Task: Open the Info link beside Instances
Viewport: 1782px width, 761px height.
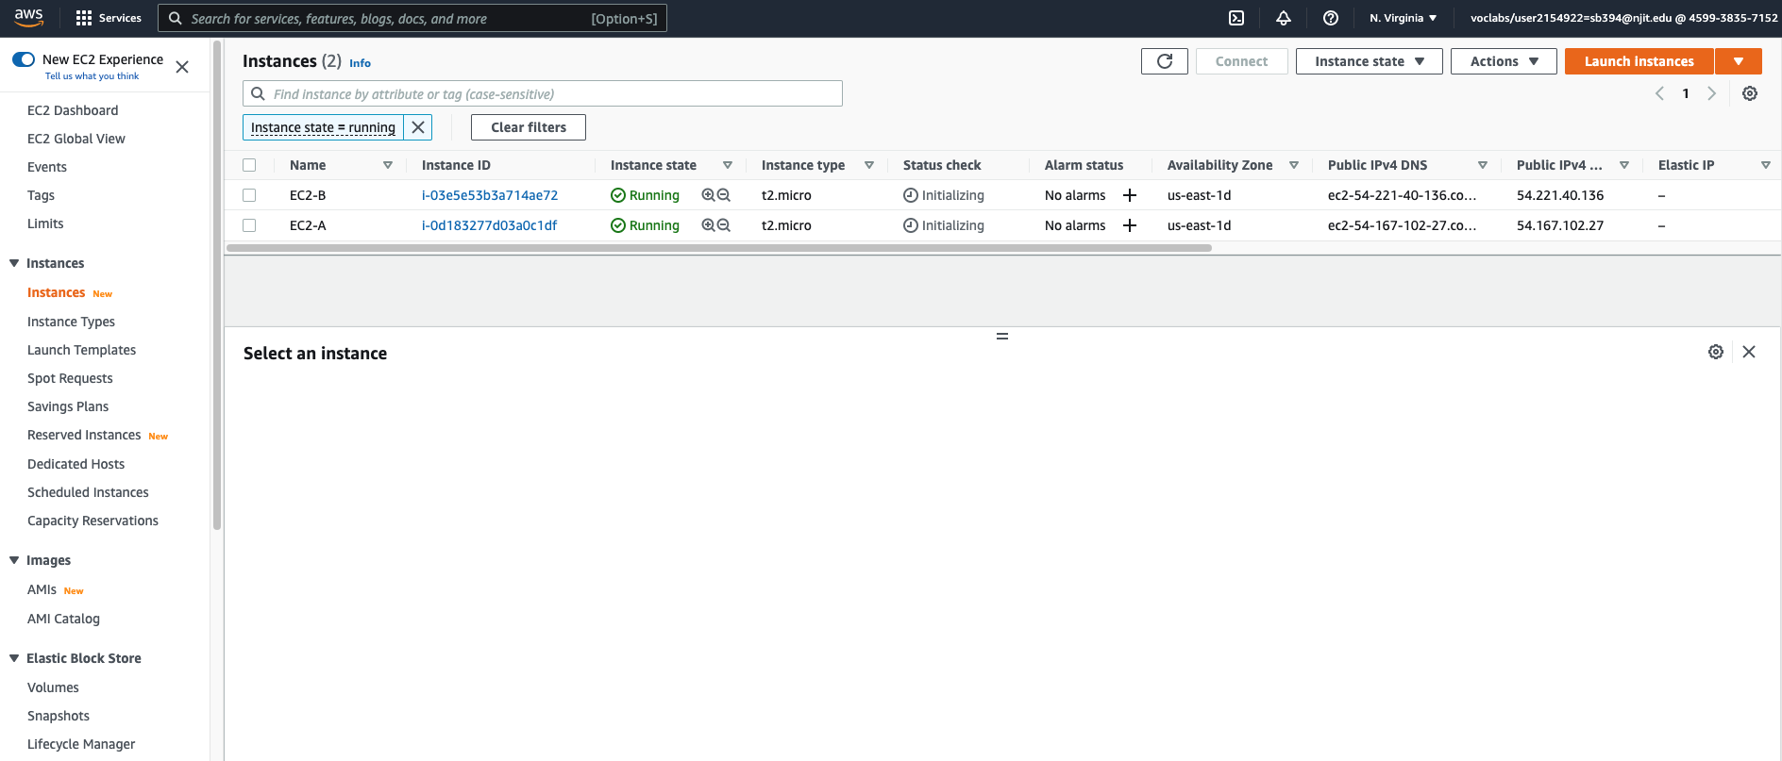Action: (360, 63)
